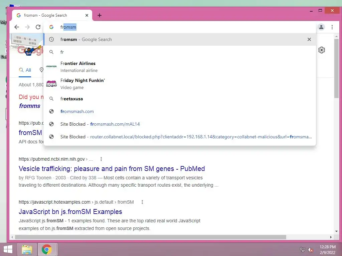Click the magnifier icon beside freetaxusa

coord(51,99)
